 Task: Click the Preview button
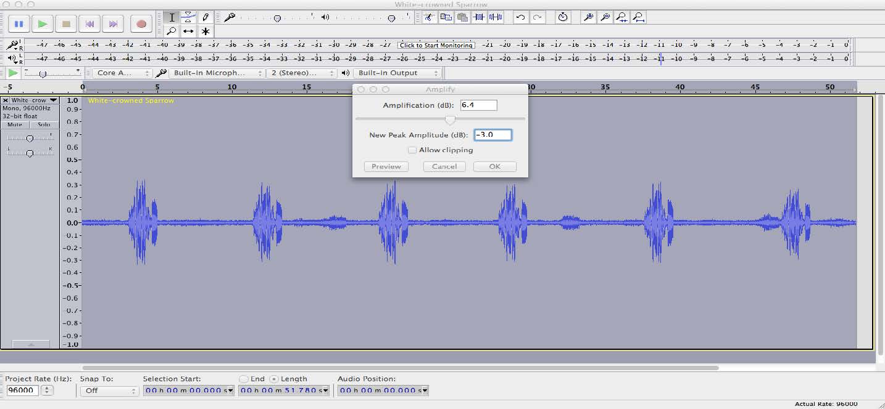click(386, 166)
